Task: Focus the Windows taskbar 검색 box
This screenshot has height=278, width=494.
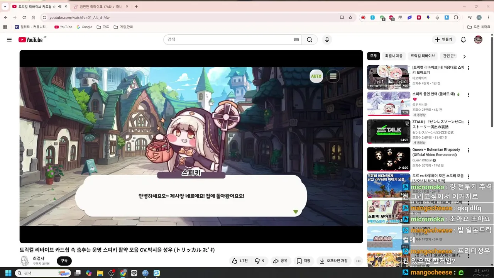Action: click(x=43, y=273)
